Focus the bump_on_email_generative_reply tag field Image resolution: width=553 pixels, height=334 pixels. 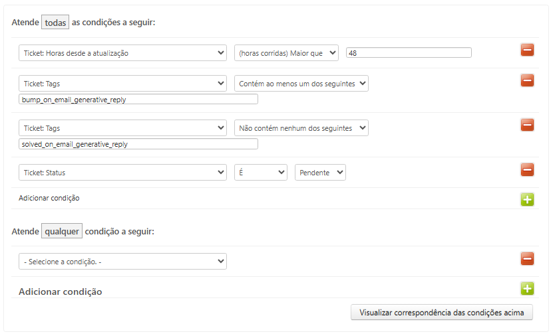click(138, 100)
